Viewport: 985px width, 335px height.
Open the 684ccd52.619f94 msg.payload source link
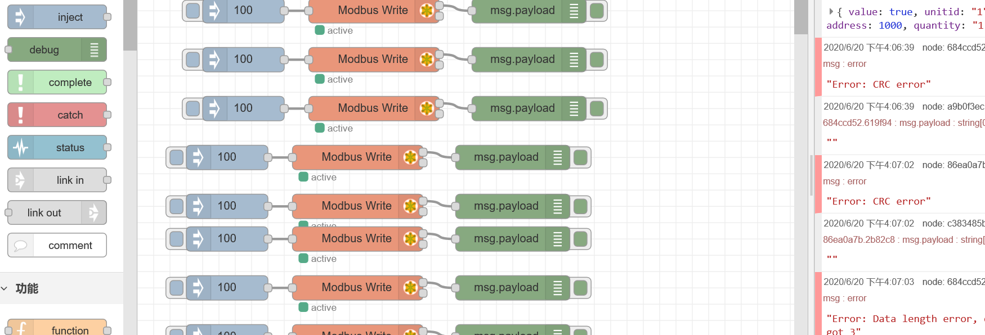[857, 123]
